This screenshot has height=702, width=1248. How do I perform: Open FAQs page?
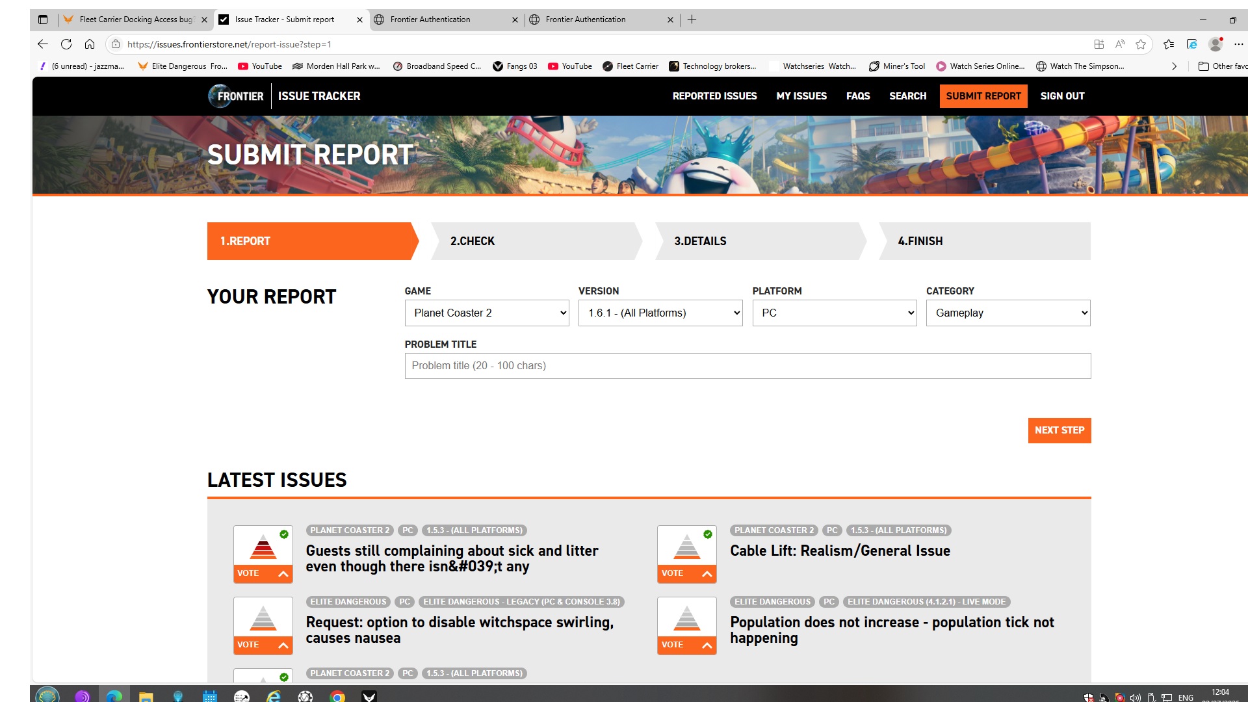click(x=858, y=96)
